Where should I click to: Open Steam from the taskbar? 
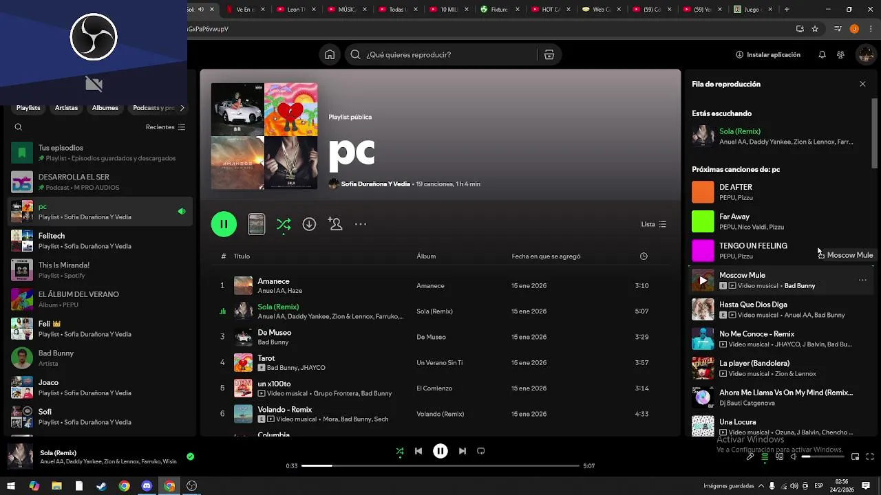coord(101,486)
